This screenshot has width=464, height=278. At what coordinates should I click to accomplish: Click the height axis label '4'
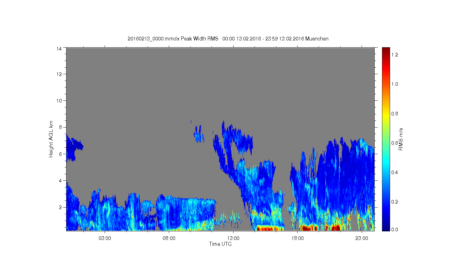(x=61, y=181)
